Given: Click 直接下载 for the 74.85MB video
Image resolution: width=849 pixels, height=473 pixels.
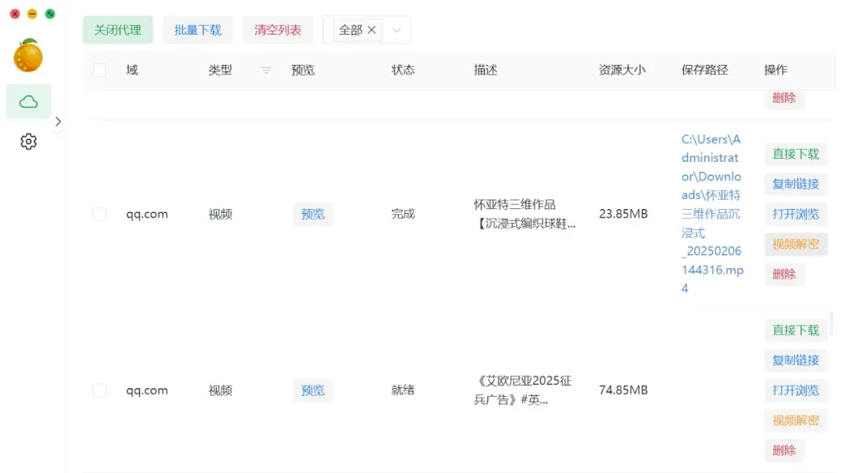Looking at the screenshot, I should (x=796, y=330).
